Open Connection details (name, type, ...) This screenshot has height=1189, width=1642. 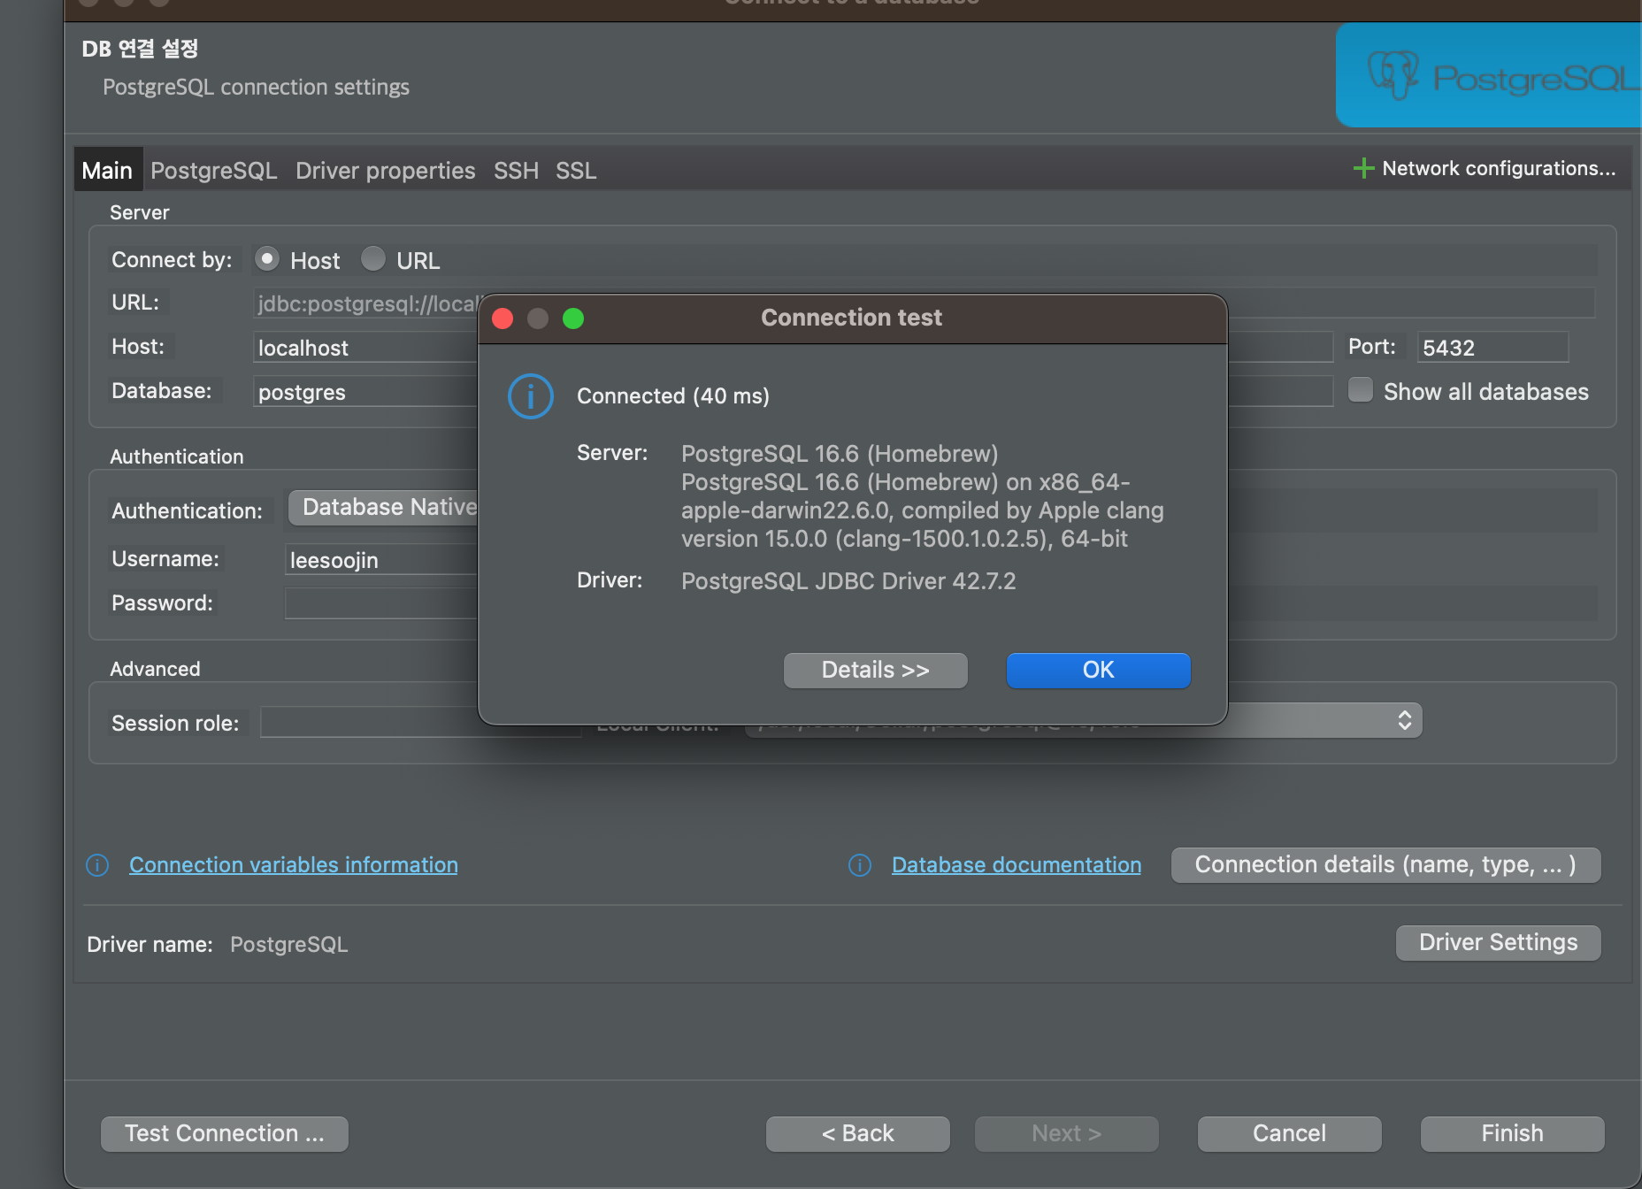tap(1386, 865)
